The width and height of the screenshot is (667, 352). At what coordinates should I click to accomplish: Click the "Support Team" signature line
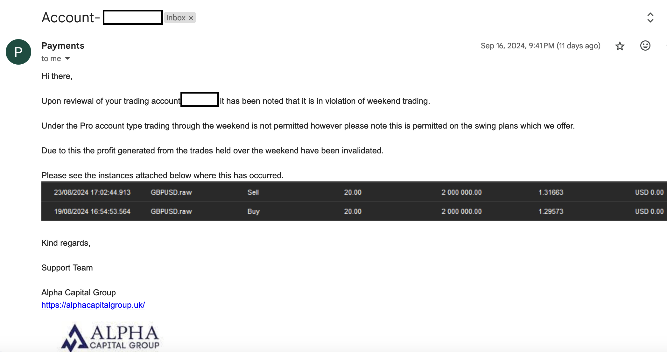(x=67, y=268)
